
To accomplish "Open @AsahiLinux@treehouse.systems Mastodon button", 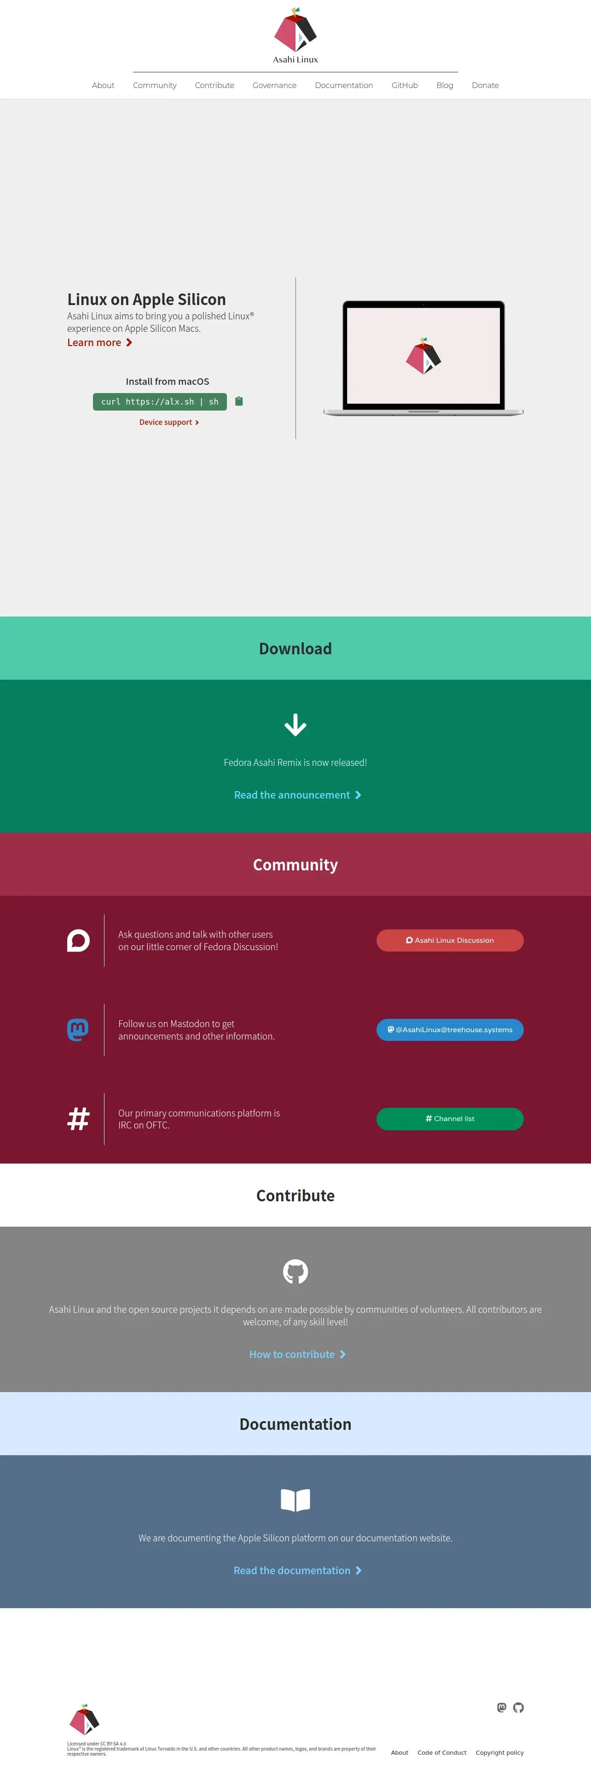I will tap(450, 1029).
